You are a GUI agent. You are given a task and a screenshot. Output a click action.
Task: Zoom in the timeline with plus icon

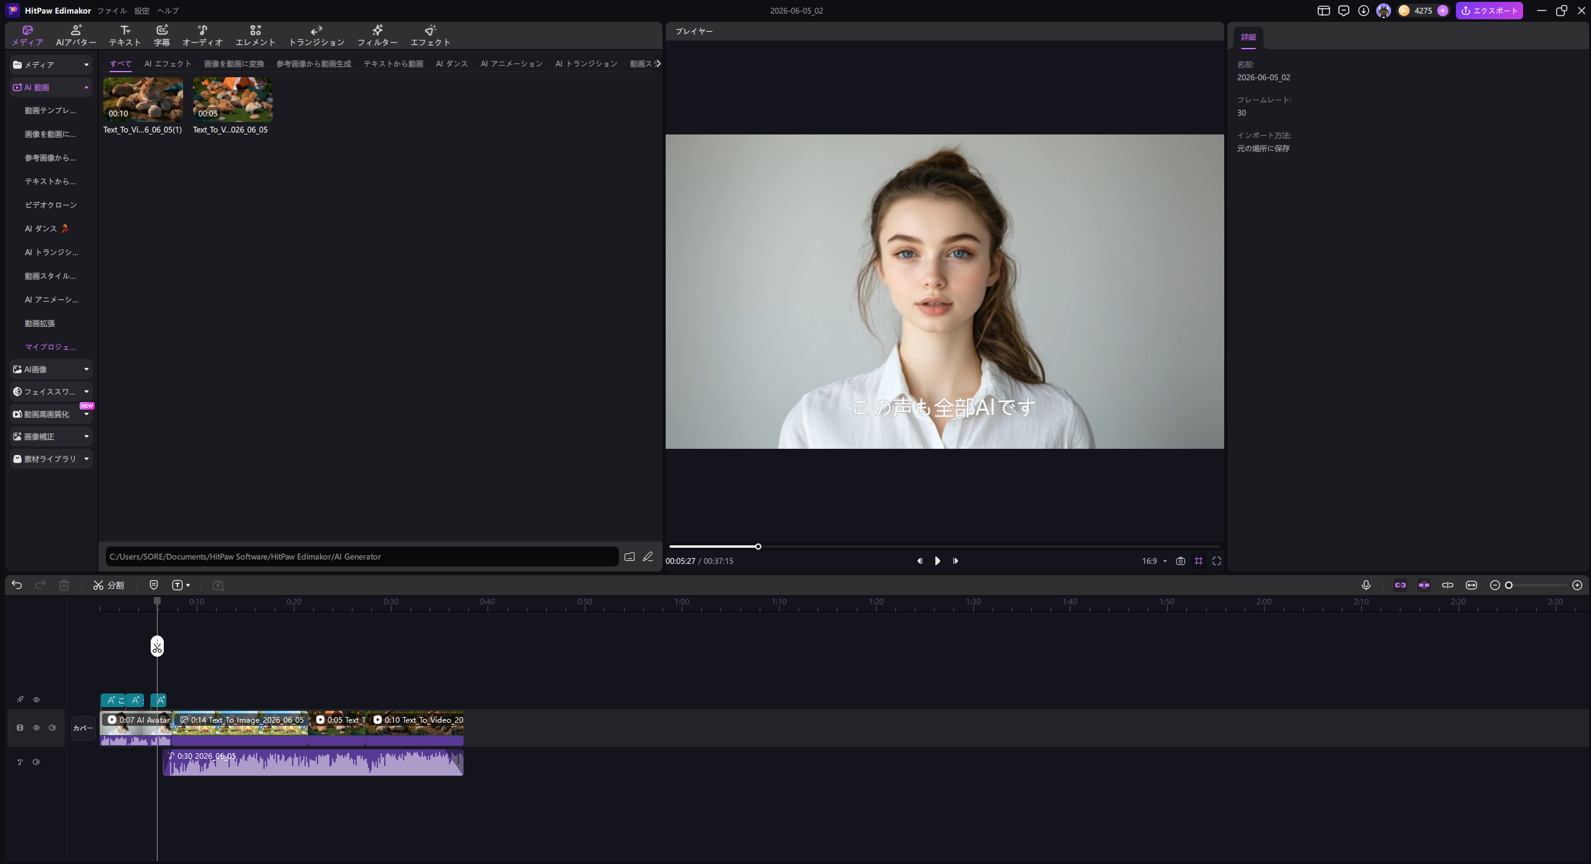(1577, 585)
